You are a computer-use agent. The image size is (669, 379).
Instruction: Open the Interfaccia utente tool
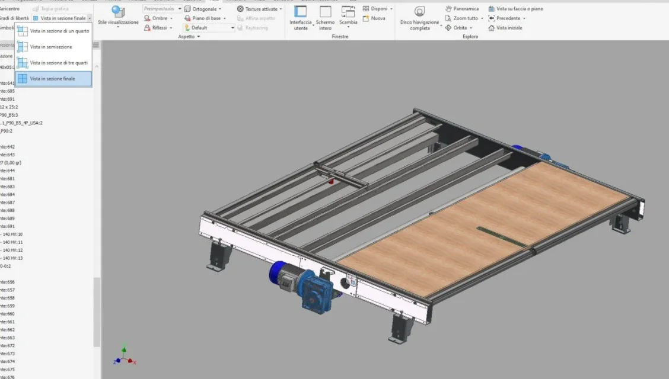tap(300, 18)
